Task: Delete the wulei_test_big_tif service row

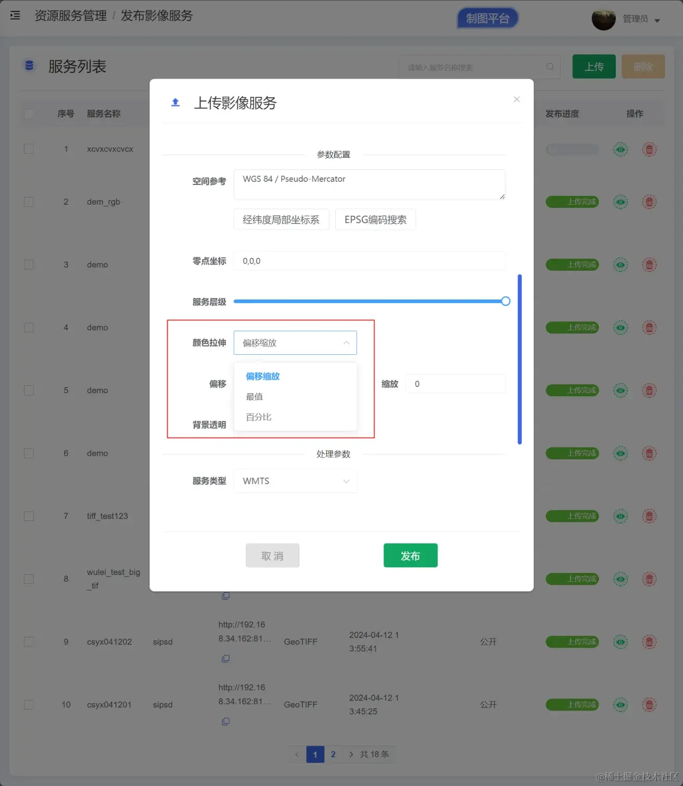Action: click(x=649, y=579)
